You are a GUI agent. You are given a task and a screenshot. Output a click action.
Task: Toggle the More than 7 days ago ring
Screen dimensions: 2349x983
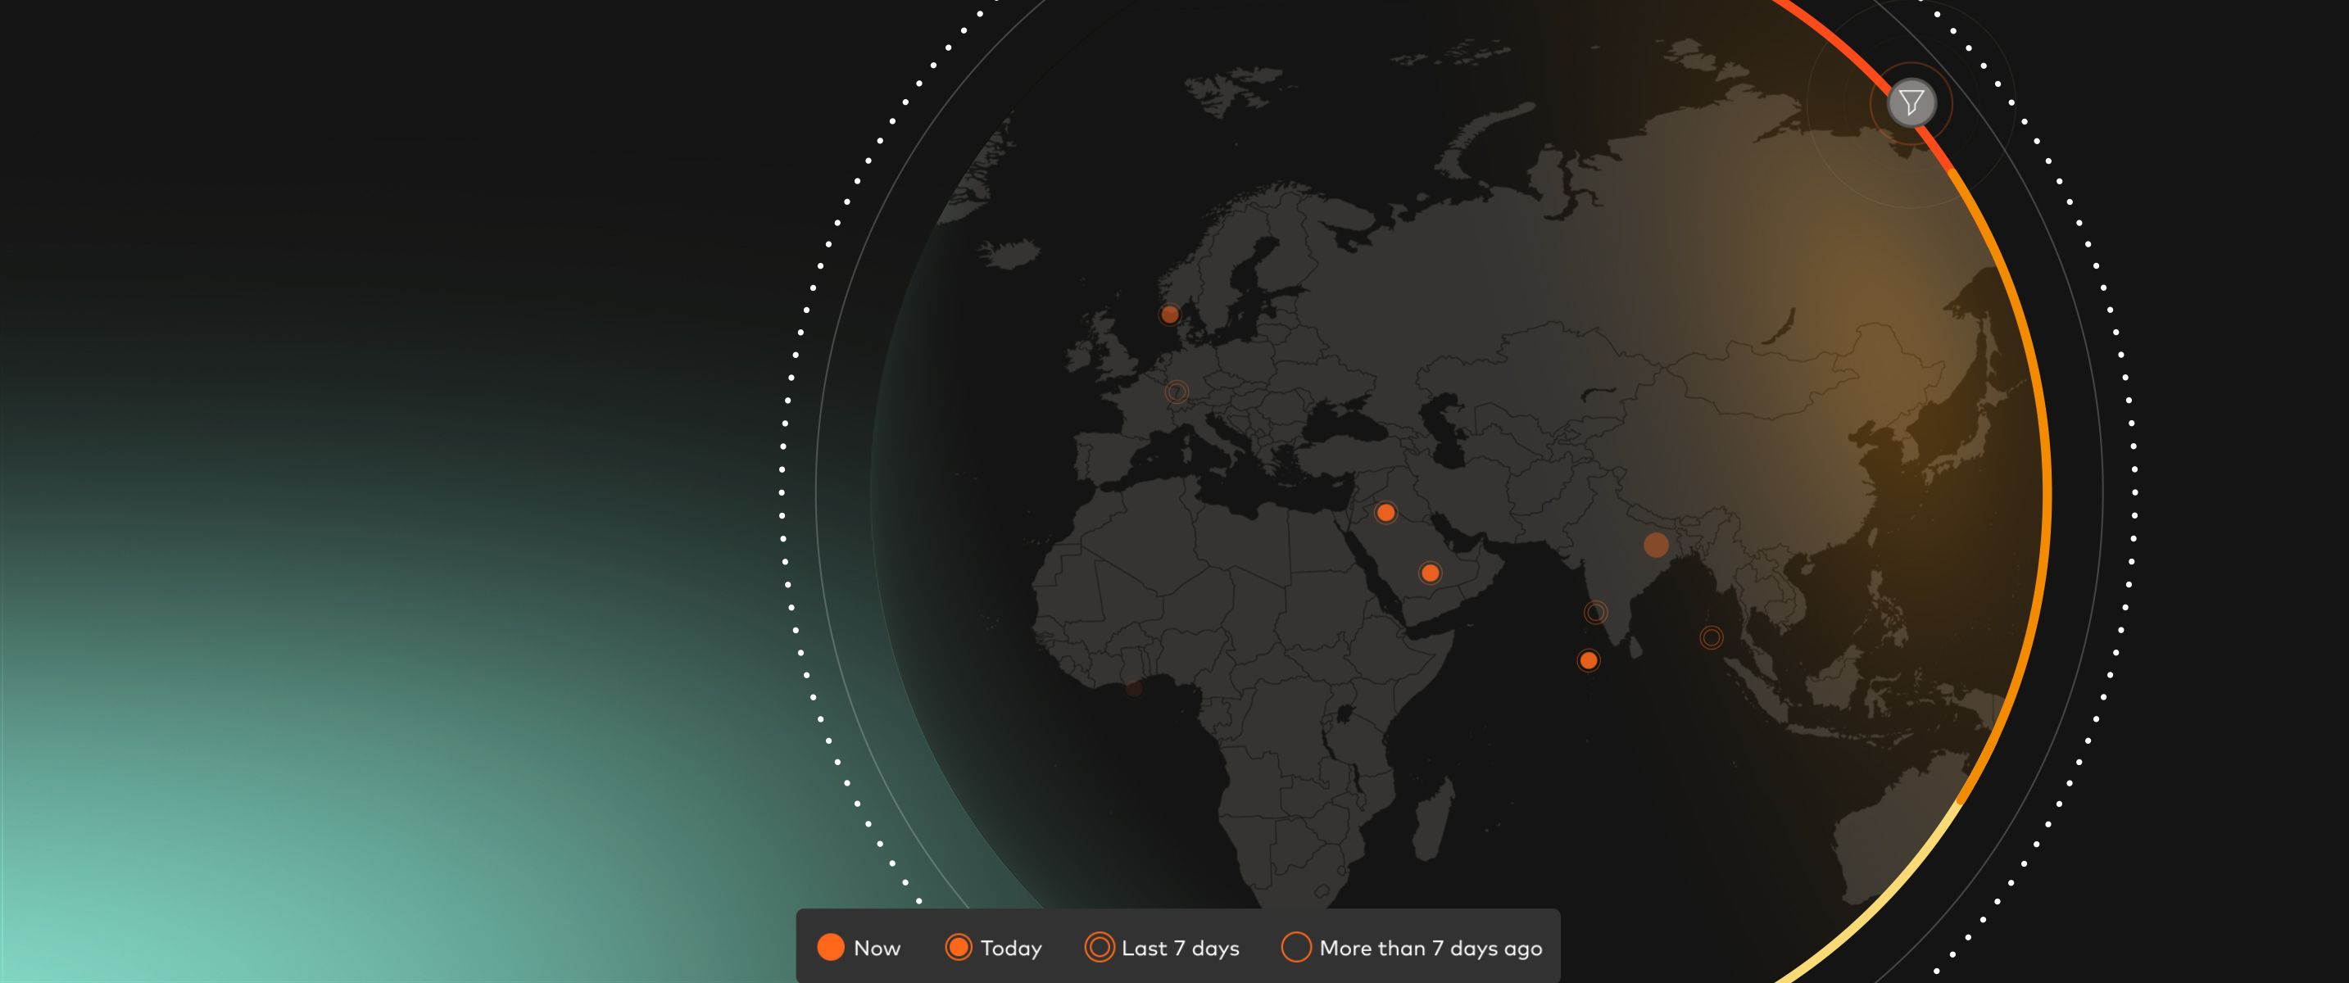tap(1296, 948)
